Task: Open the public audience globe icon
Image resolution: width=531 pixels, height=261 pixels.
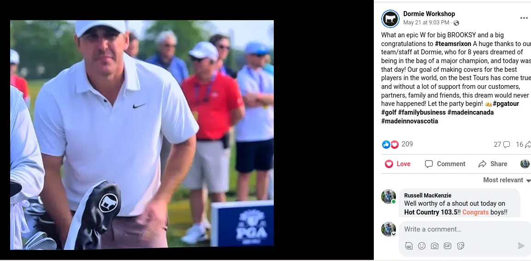Action: [456, 23]
